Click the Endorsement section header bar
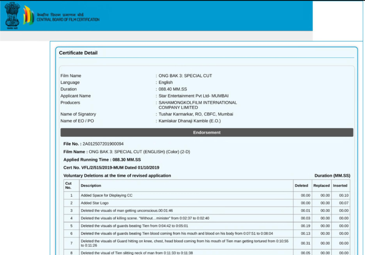Screen dimensions: 365x255 [x=207, y=132]
